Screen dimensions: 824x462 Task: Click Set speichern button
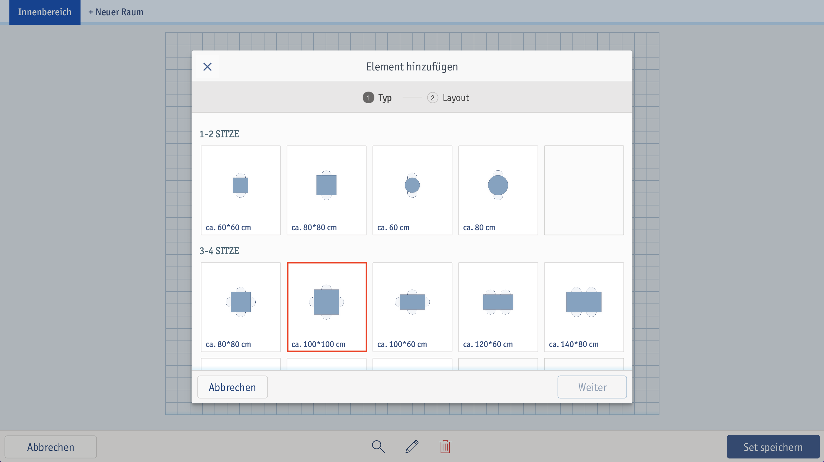[x=773, y=447]
